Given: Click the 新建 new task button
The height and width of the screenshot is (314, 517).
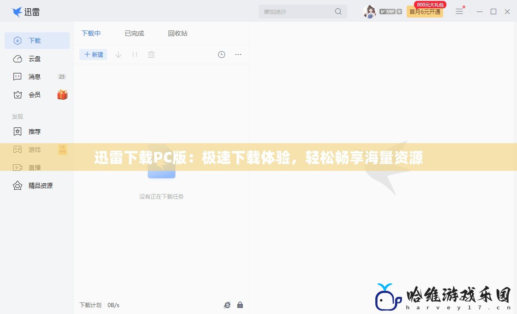Looking at the screenshot, I should 93,54.
